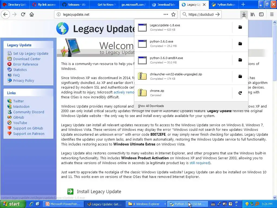Expand the Windows Explorer taskbar group dropdown

(x=165, y=204)
